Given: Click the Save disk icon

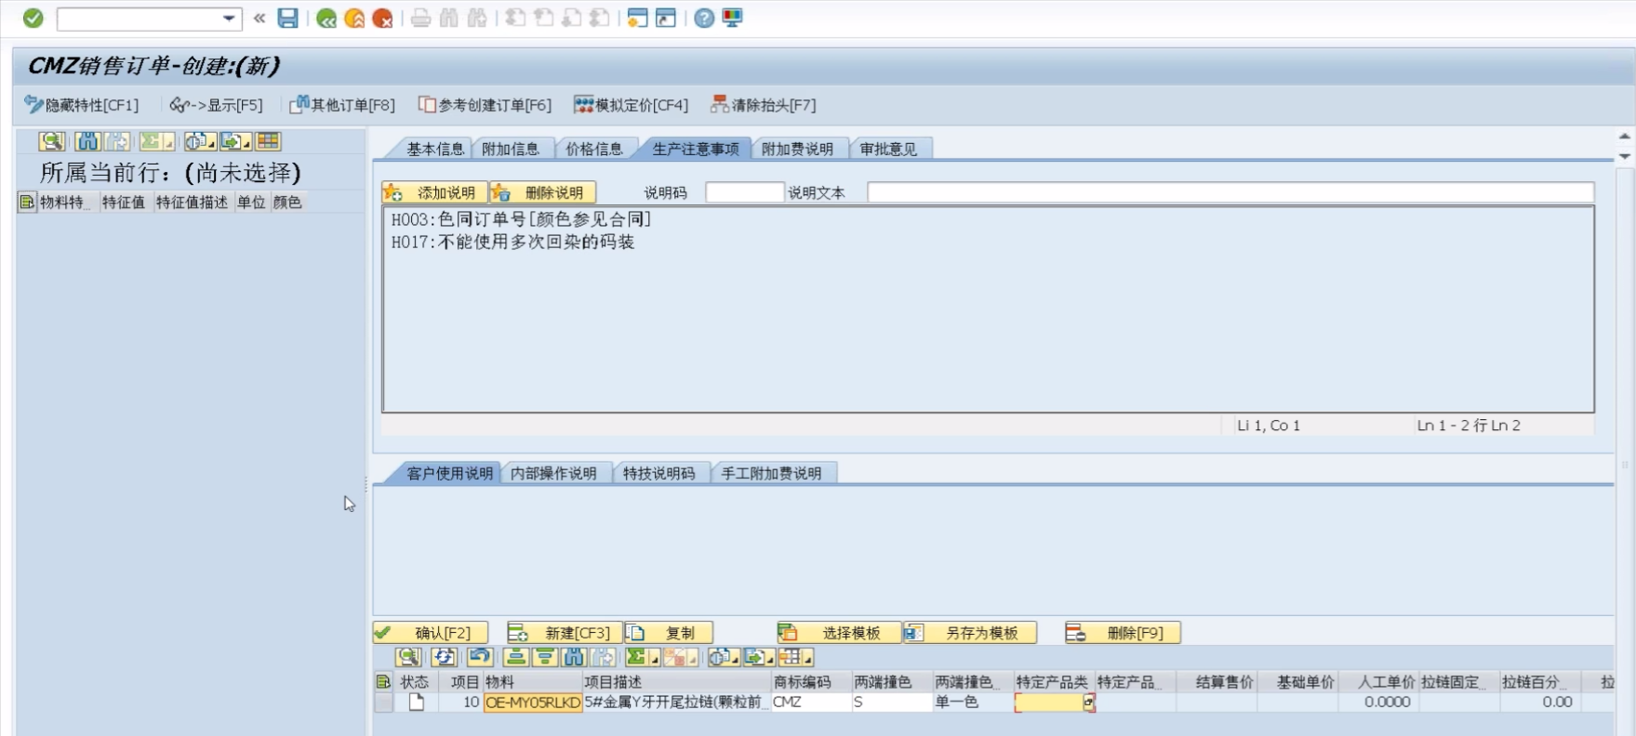Looking at the screenshot, I should [288, 18].
